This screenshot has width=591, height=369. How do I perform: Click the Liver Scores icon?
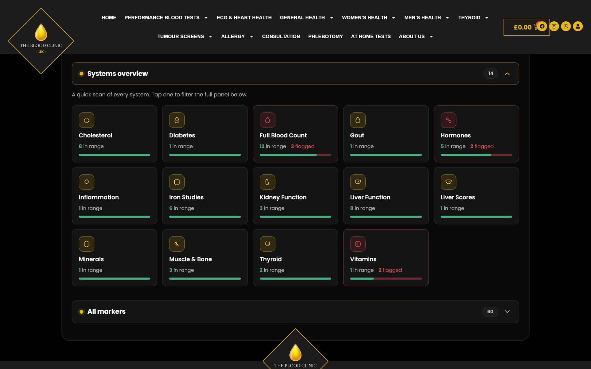tap(448, 182)
